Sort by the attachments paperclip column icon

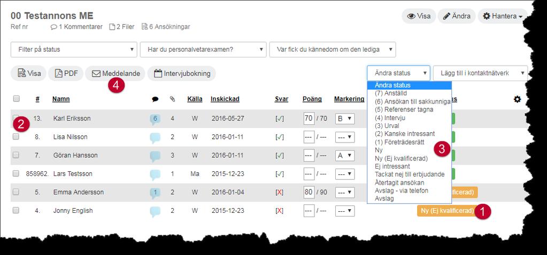click(x=172, y=99)
